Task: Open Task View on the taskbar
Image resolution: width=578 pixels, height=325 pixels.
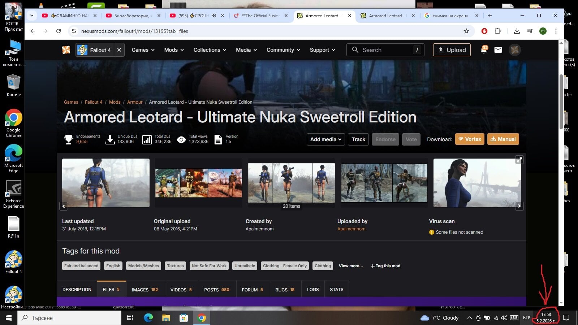Action: (x=130, y=318)
